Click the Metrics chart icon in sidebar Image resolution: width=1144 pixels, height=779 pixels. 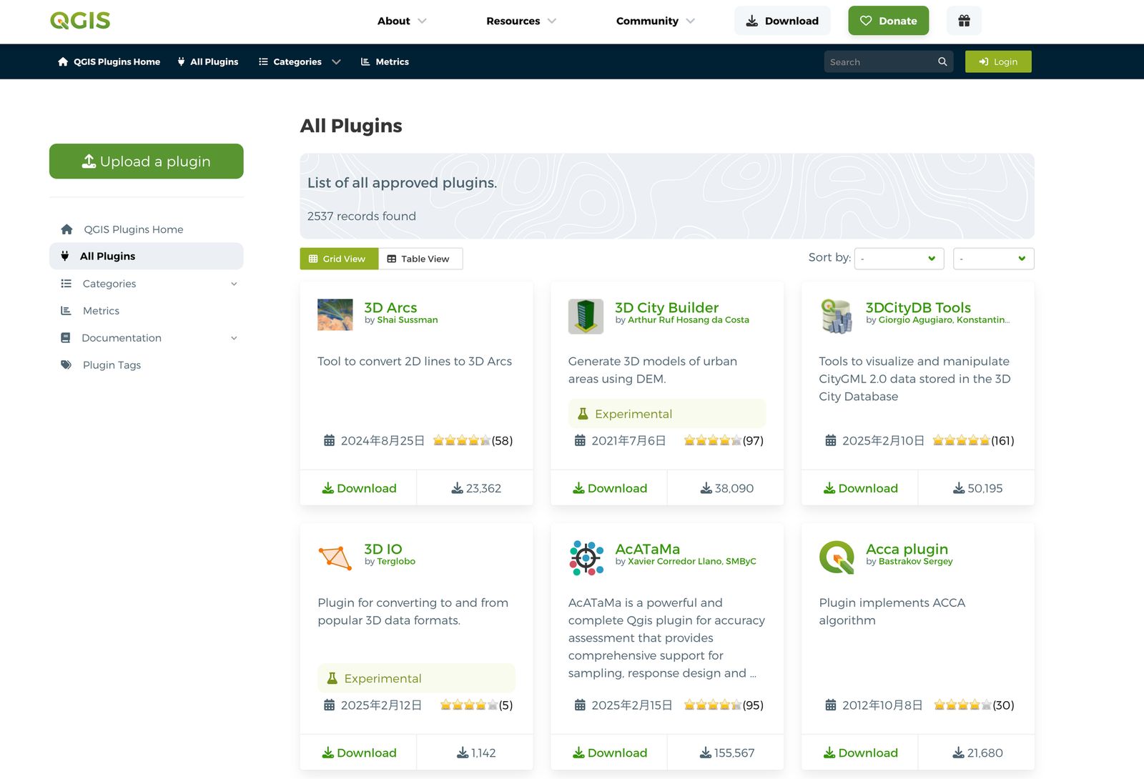click(x=66, y=311)
